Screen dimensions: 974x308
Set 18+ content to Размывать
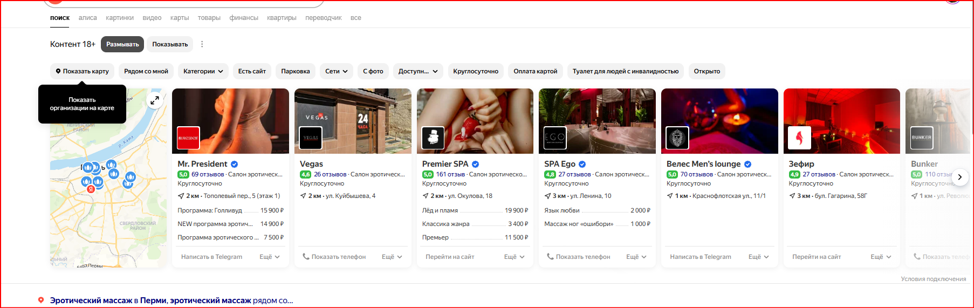(122, 44)
